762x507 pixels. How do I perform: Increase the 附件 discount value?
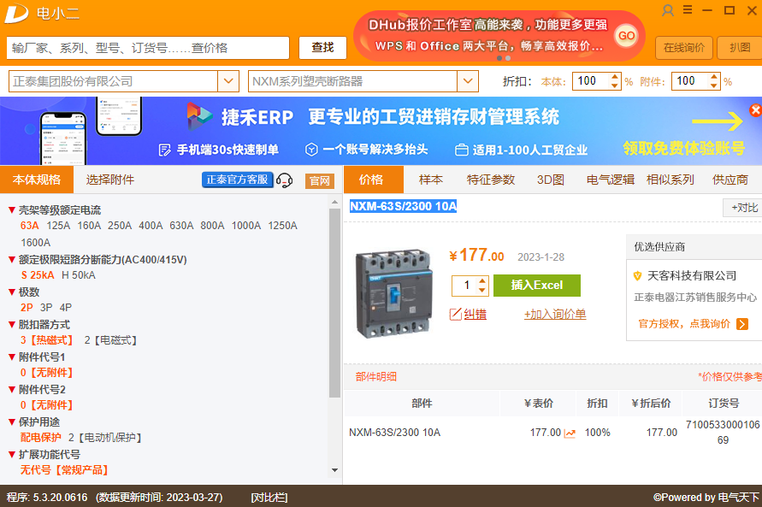714,77
